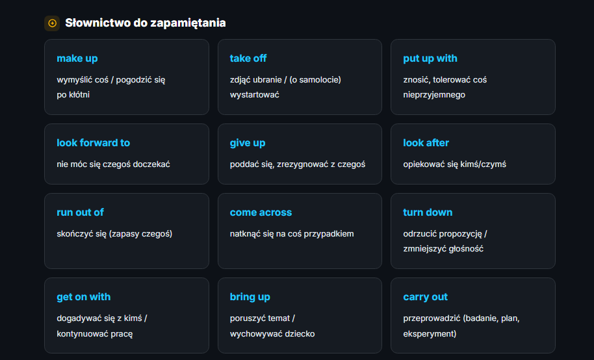Open the 'run out of' card

pyautogui.click(x=127, y=231)
